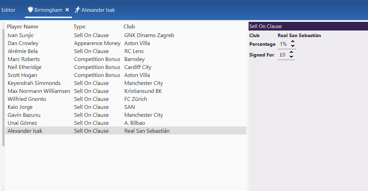The width and height of the screenshot is (368, 191).
Task: Select Dan Crowley's Appearence Money entry
Action: click(97, 43)
